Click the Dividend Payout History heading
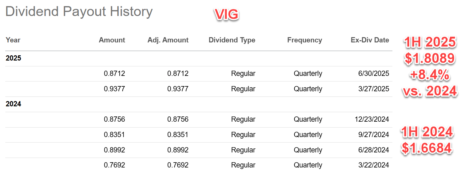The image size is (465, 173). pos(79,12)
